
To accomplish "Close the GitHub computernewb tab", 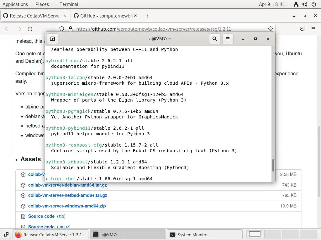I will point(135,16).
